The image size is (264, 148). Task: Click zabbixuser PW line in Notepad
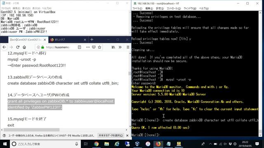[24, 32]
